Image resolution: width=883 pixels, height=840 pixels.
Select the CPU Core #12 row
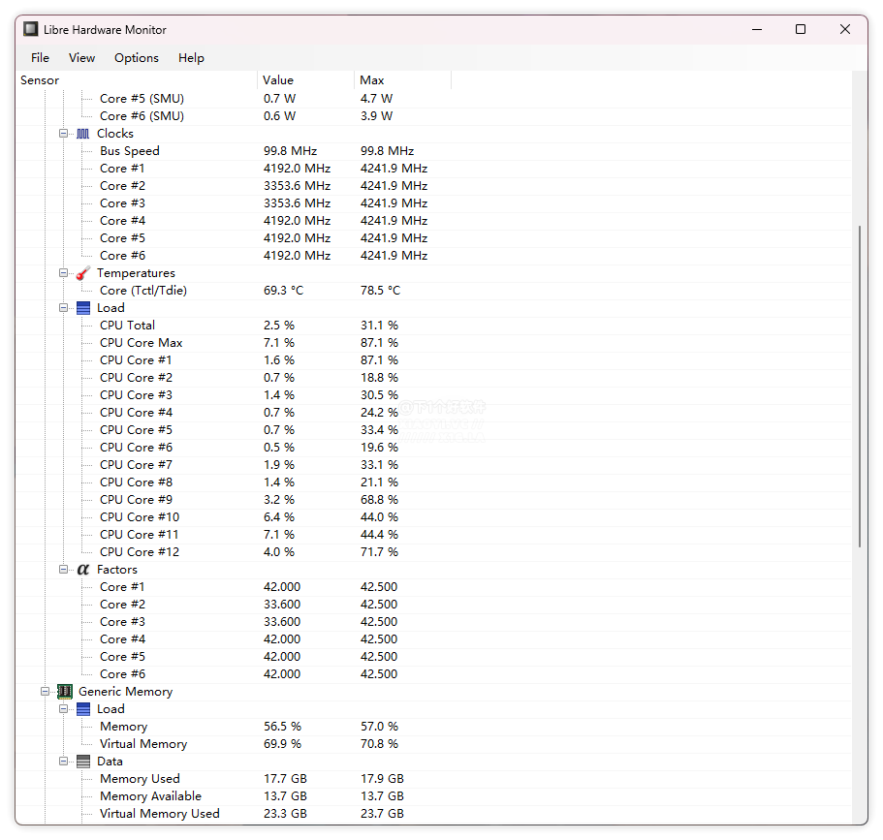coord(433,552)
